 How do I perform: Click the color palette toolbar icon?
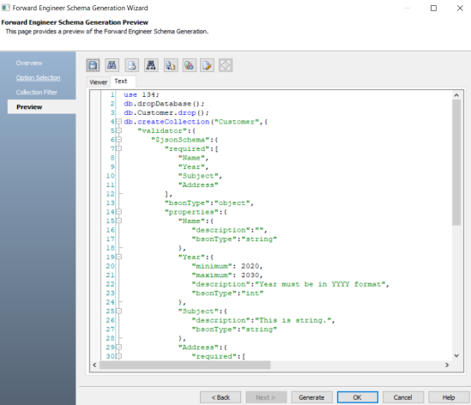coord(190,65)
